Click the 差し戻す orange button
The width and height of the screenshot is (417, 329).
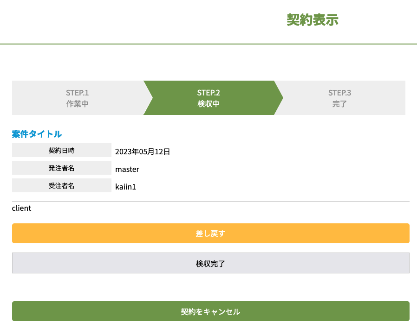tap(210, 234)
